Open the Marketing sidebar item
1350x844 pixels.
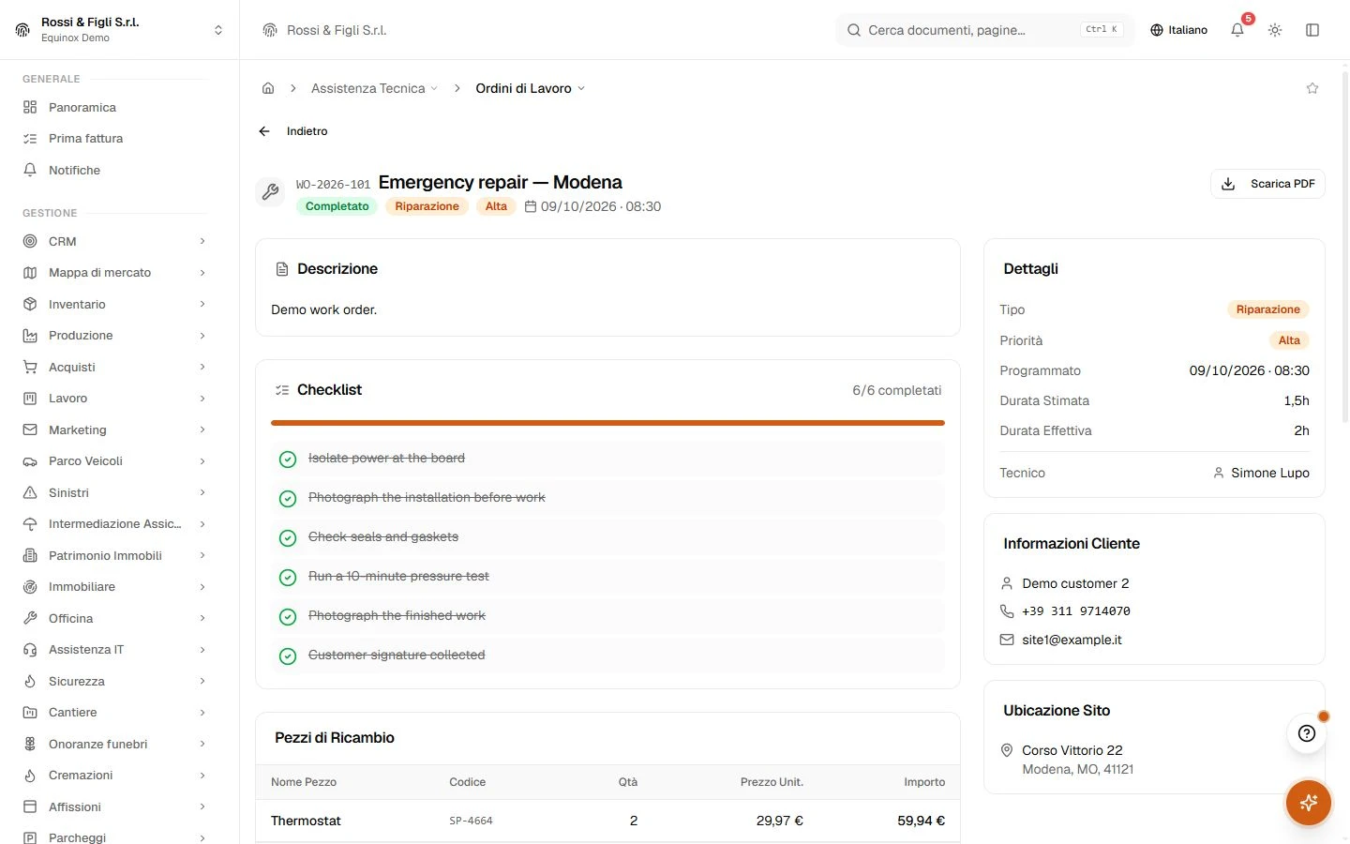(x=114, y=430)
